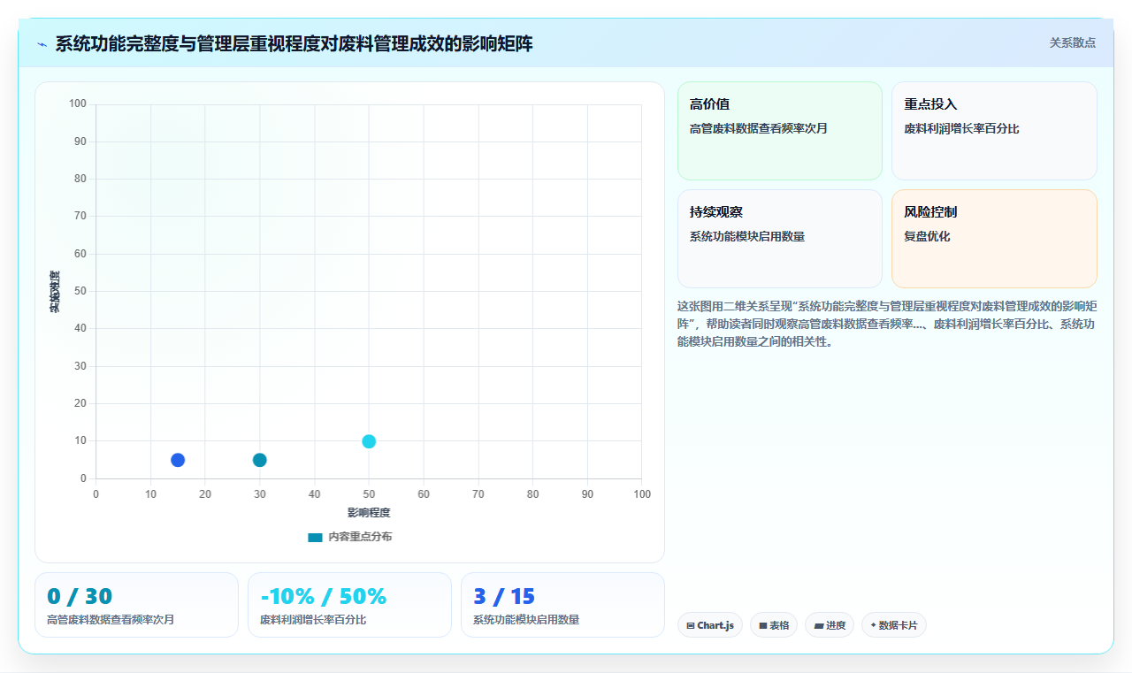Click the 废料利润增长率百分比 stat label
Viewport: 1132px width, 673px height.
[x=313, y=619]
